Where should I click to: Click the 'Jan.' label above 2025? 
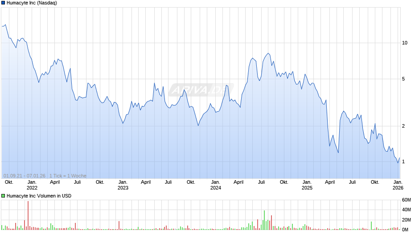[307, 182]
